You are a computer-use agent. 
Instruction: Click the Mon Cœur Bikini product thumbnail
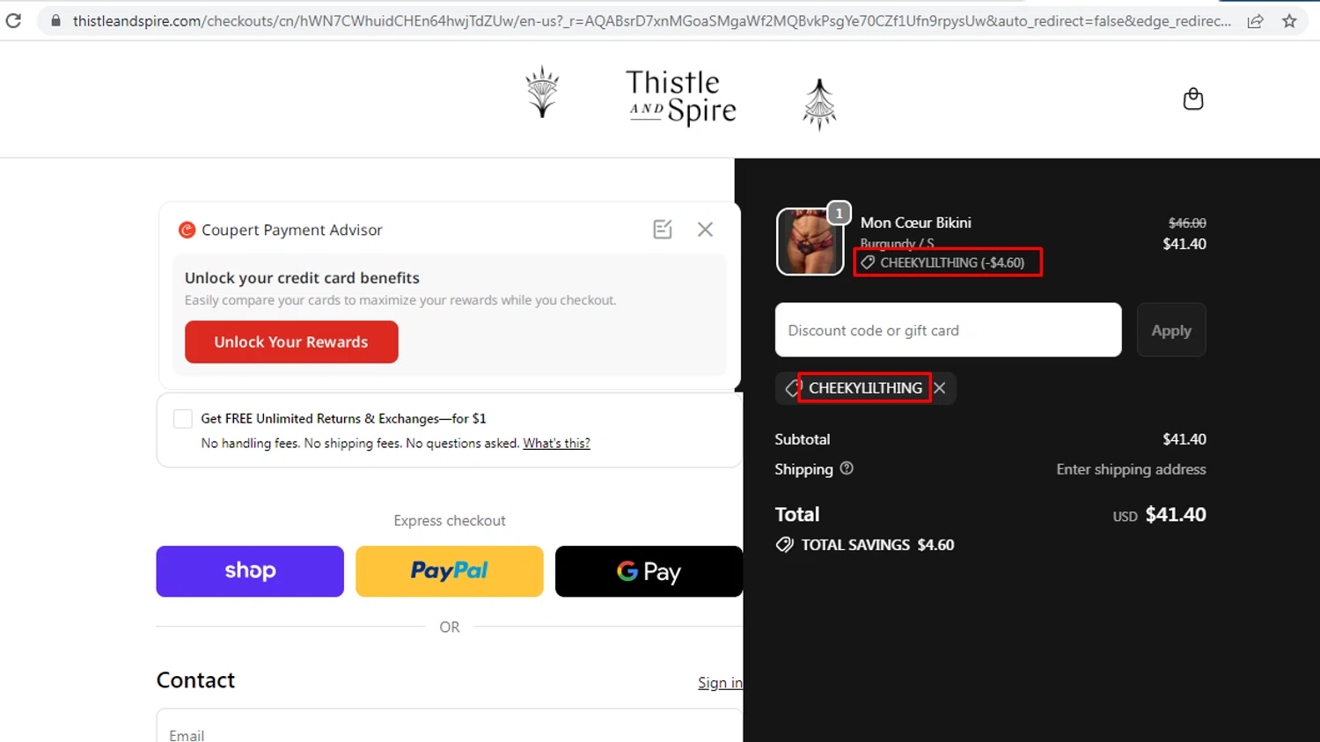point(810,242)
